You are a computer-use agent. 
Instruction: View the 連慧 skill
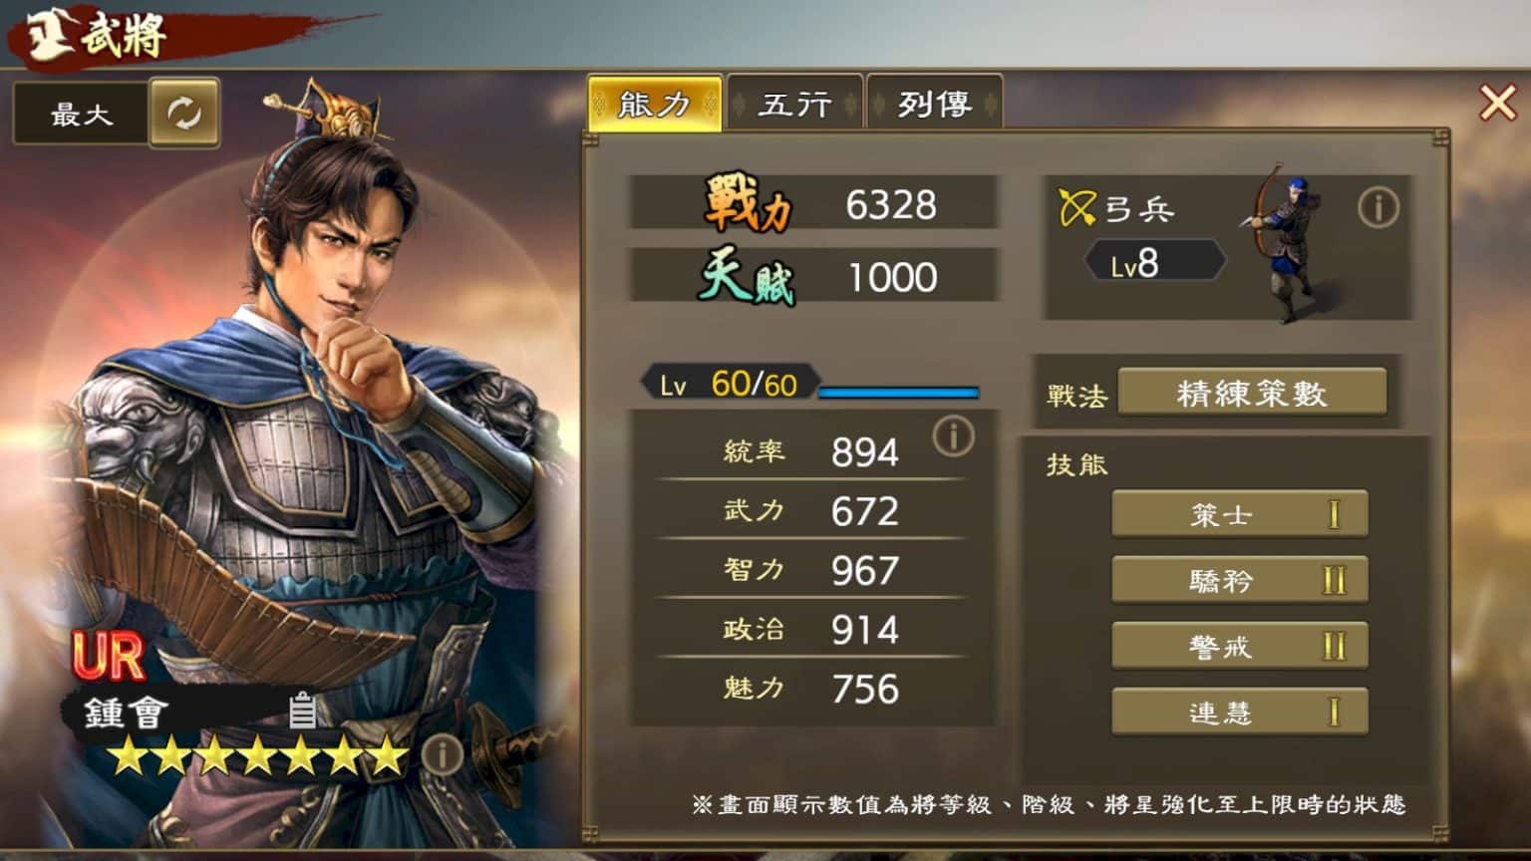point(1240,712)
